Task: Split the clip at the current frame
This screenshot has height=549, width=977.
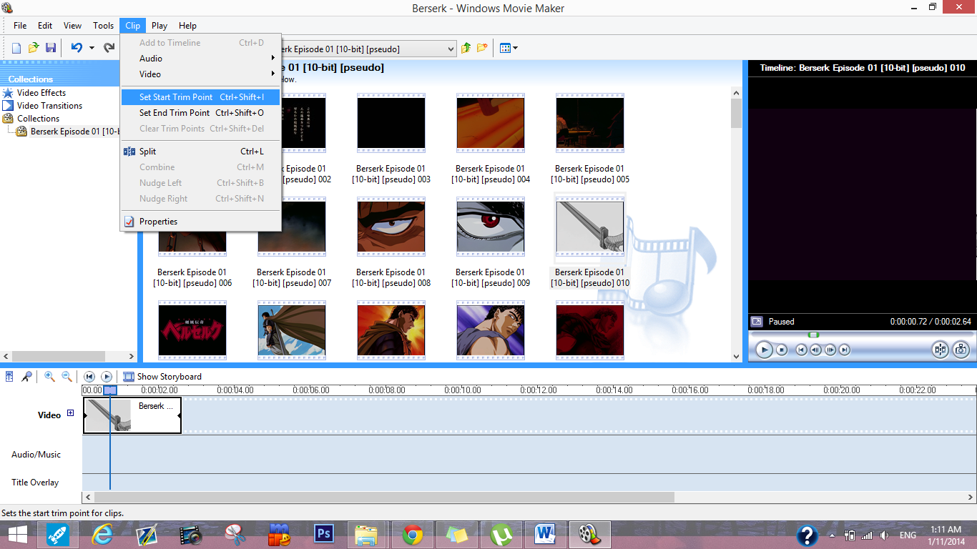Action: (940, 350)
